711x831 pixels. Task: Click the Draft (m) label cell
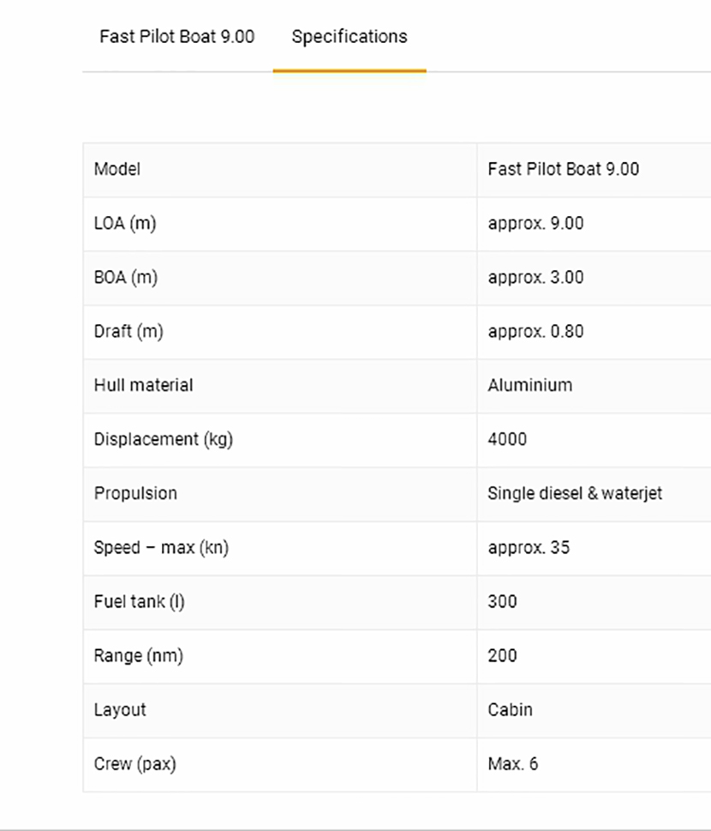pos(128,331)
